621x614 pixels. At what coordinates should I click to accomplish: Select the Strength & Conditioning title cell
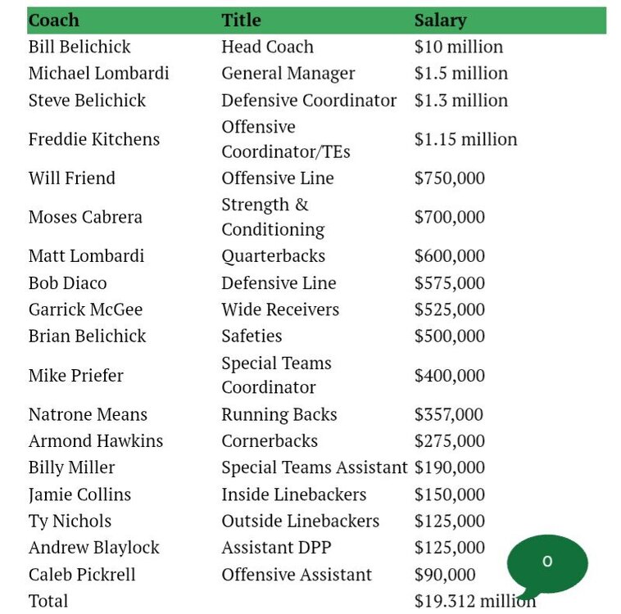click(x=273, y=217)
